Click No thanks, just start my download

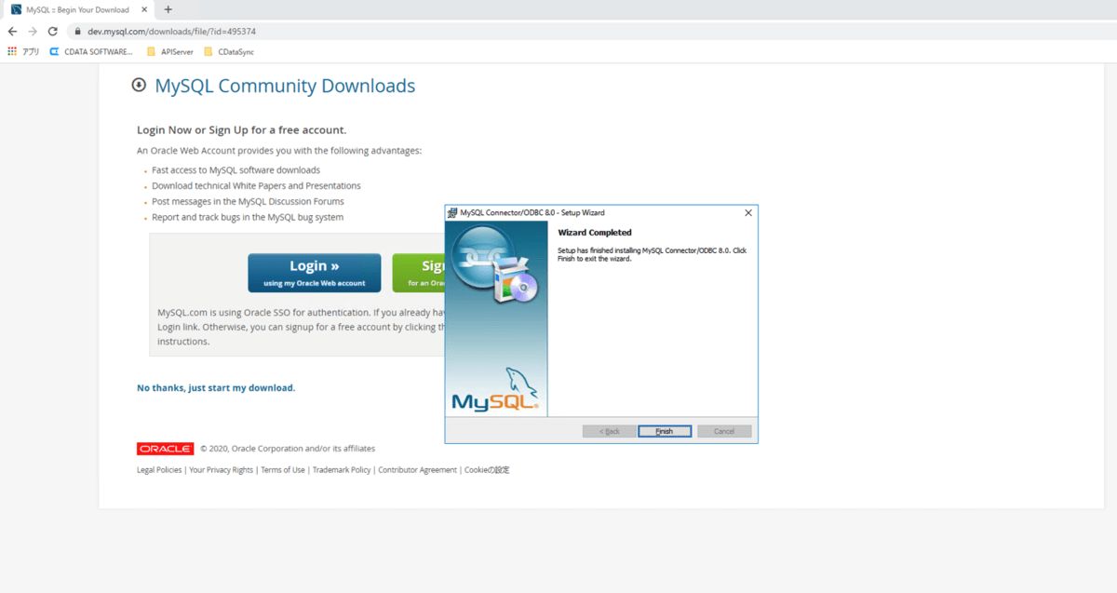click(216, 387)
